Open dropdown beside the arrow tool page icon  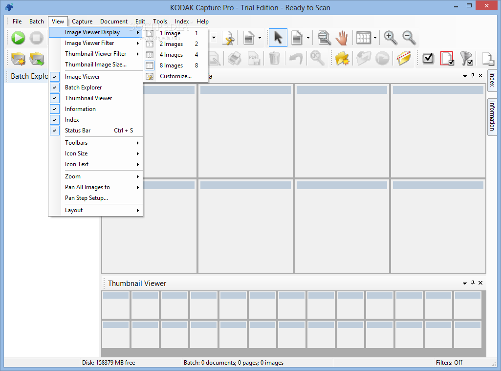coord(308,38)
